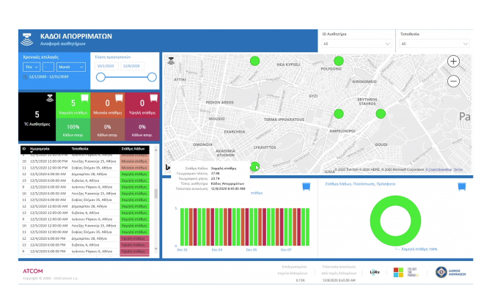Image resolution: width=492 pixels, height=308 pixels.
Task: Click the LoRa logo in footer
Action: [x=375, y=272]
